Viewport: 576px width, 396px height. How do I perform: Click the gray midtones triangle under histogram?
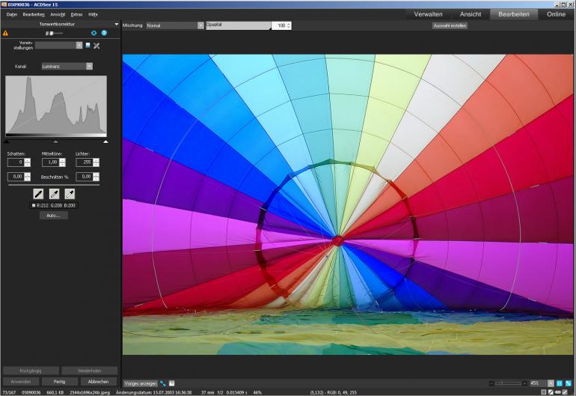click(56, 141)
